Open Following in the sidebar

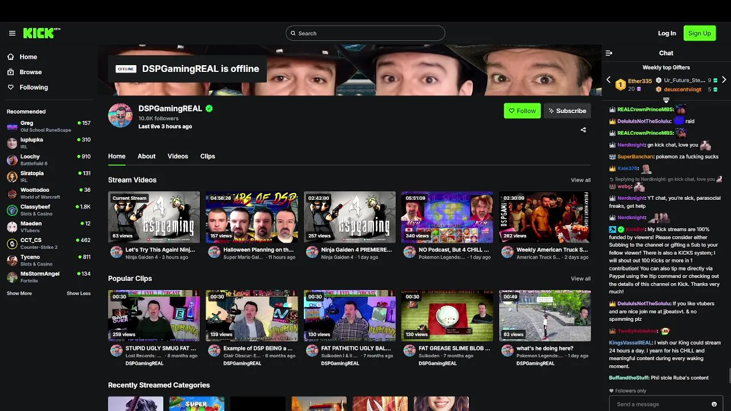34,87
